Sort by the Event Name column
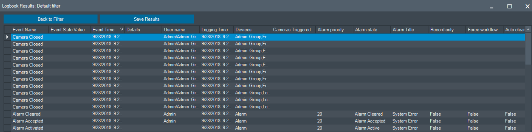Screen dimensions: 532x132 (30, 30)
